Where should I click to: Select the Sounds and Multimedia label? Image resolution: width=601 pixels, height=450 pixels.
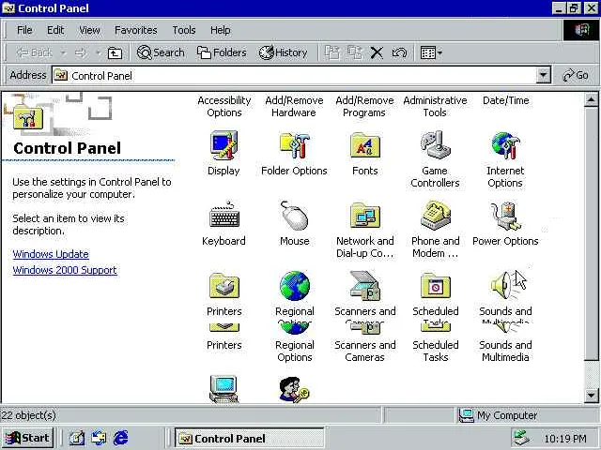pos(505,351)
